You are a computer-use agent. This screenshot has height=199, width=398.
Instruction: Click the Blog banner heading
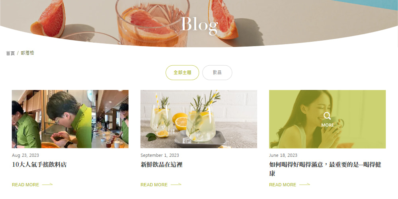tap(199, 25)
